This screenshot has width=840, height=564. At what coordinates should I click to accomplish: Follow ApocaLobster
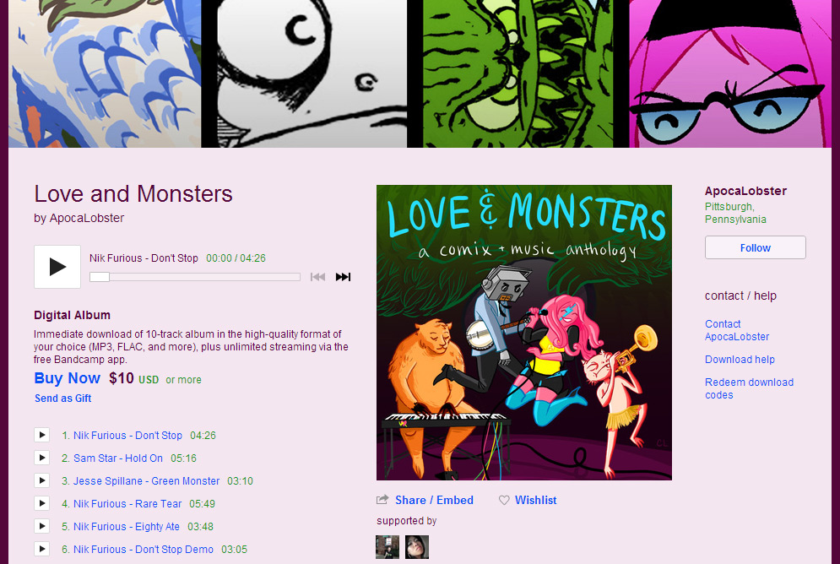756,248
